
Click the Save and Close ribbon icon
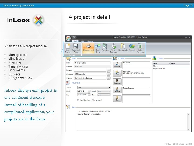point(76,48)
